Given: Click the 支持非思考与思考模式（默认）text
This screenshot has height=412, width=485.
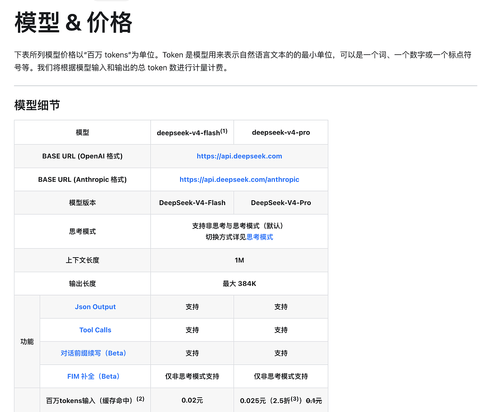Looking at the screenshot, I should (x=239, y=226).
